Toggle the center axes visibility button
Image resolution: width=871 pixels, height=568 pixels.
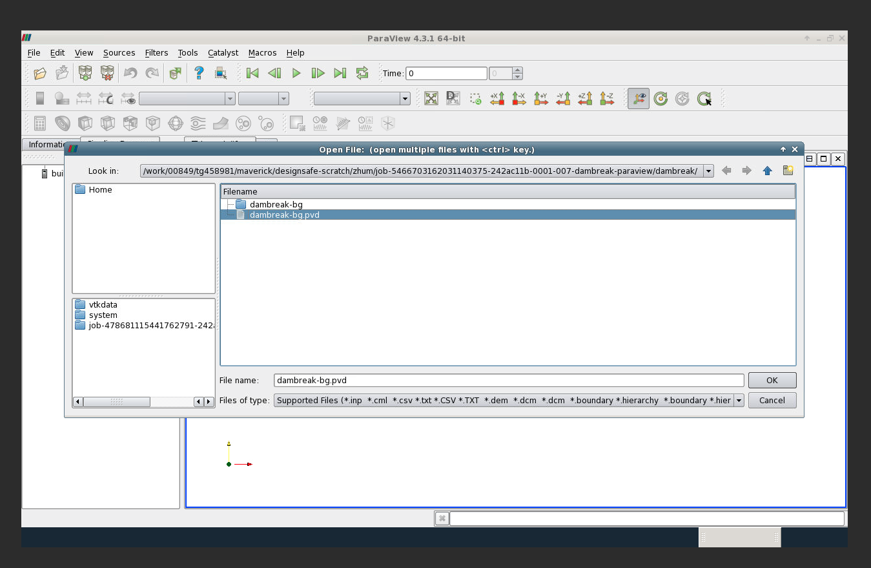(639, 98)
